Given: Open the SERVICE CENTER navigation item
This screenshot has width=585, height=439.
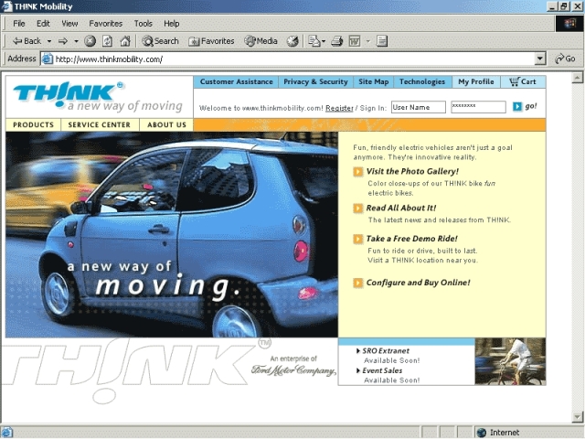Looking at the screenshot, I should [100, 125].
